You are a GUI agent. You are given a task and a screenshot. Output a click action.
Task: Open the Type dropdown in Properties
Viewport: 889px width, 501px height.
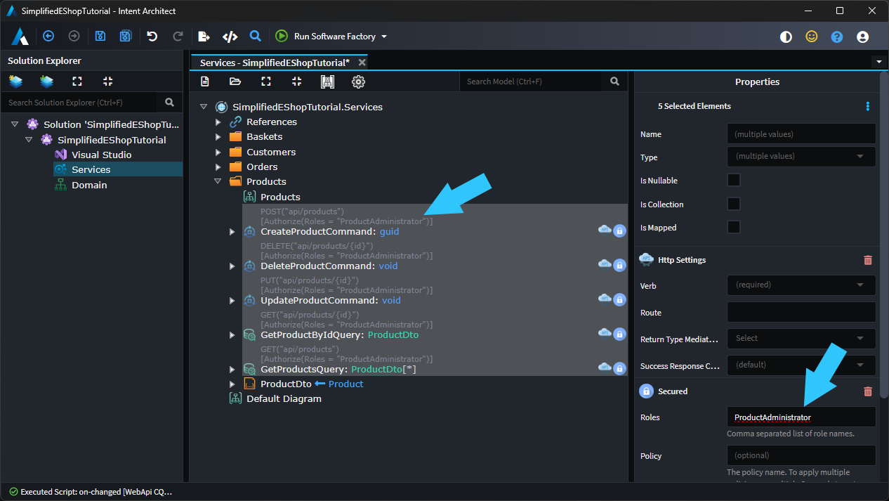click(801, 157)
